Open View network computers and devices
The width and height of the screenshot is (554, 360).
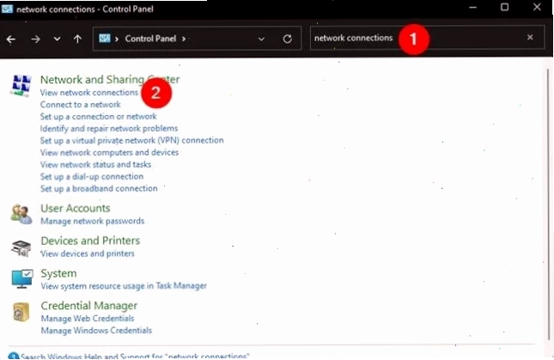click(109, 153)
